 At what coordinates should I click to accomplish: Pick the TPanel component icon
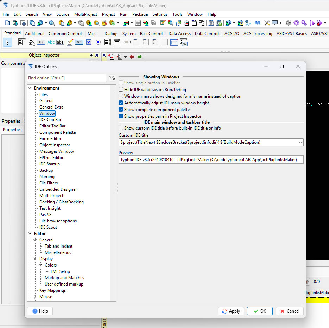(165, 42)
